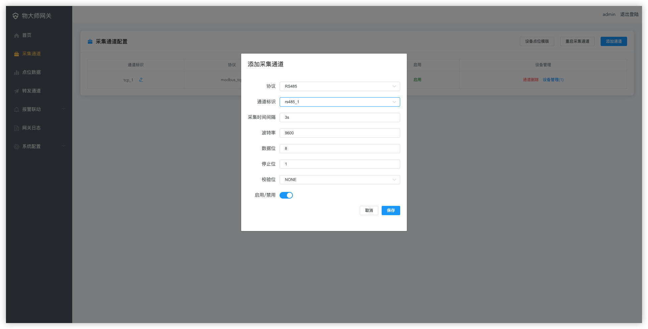
Task: Open the 协议 RS485 dropdown
Action: coord(340,86)
